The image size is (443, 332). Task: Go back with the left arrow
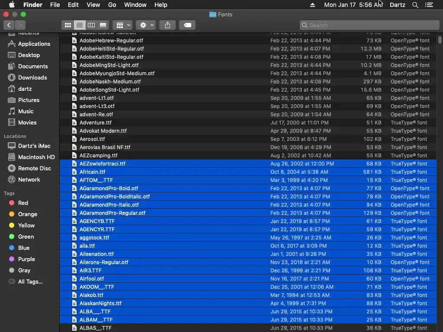pyautogui.click(x=9, y=25)
